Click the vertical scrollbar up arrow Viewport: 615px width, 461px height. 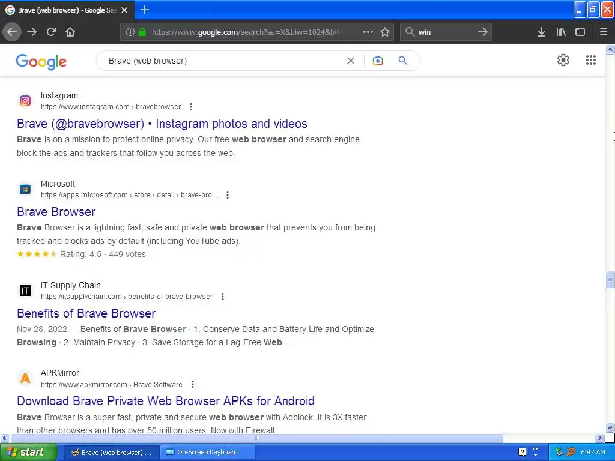tap(610, 49)
